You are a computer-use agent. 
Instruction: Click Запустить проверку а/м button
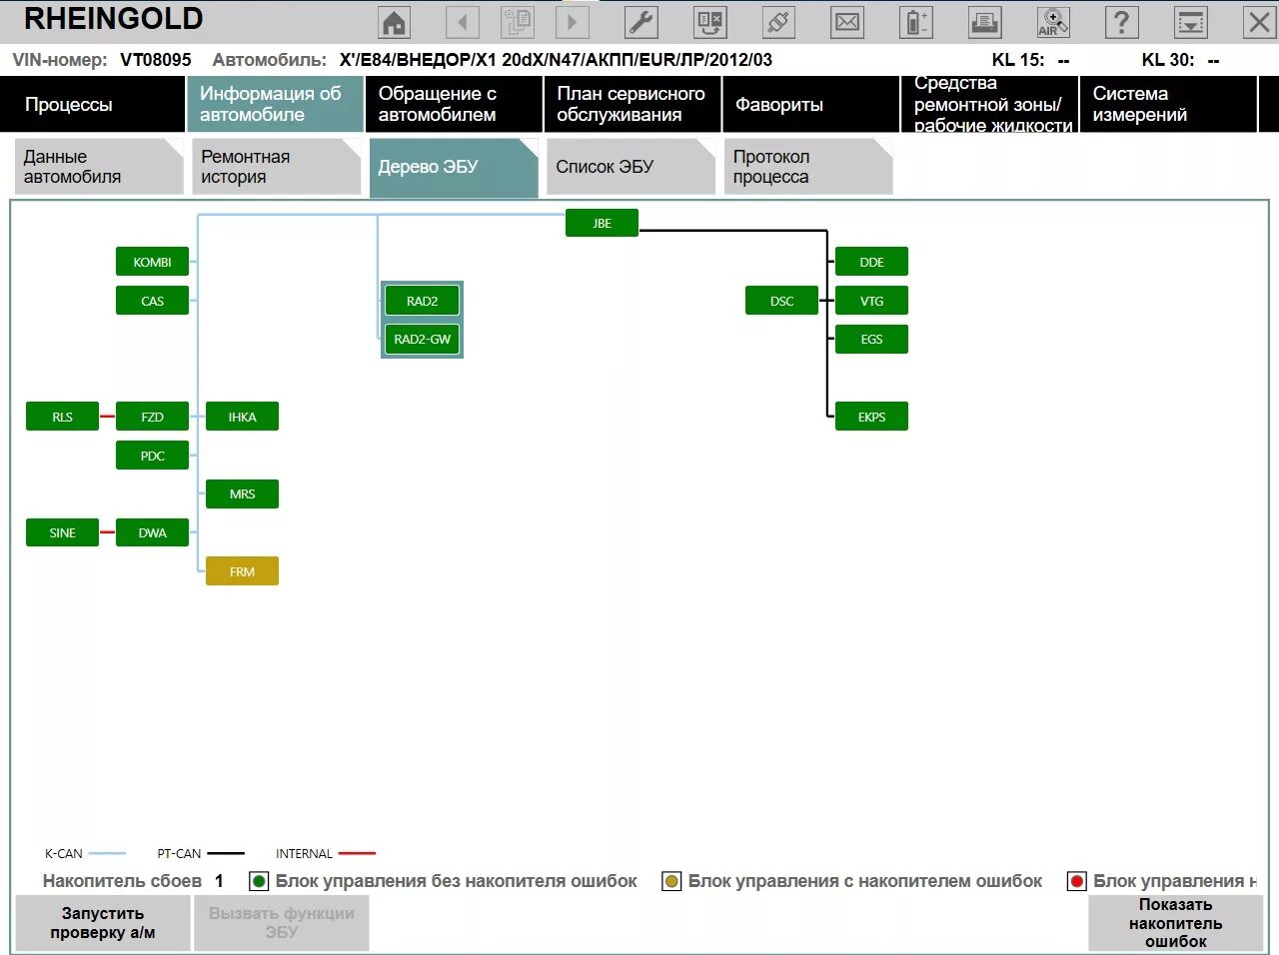[103, 923]
